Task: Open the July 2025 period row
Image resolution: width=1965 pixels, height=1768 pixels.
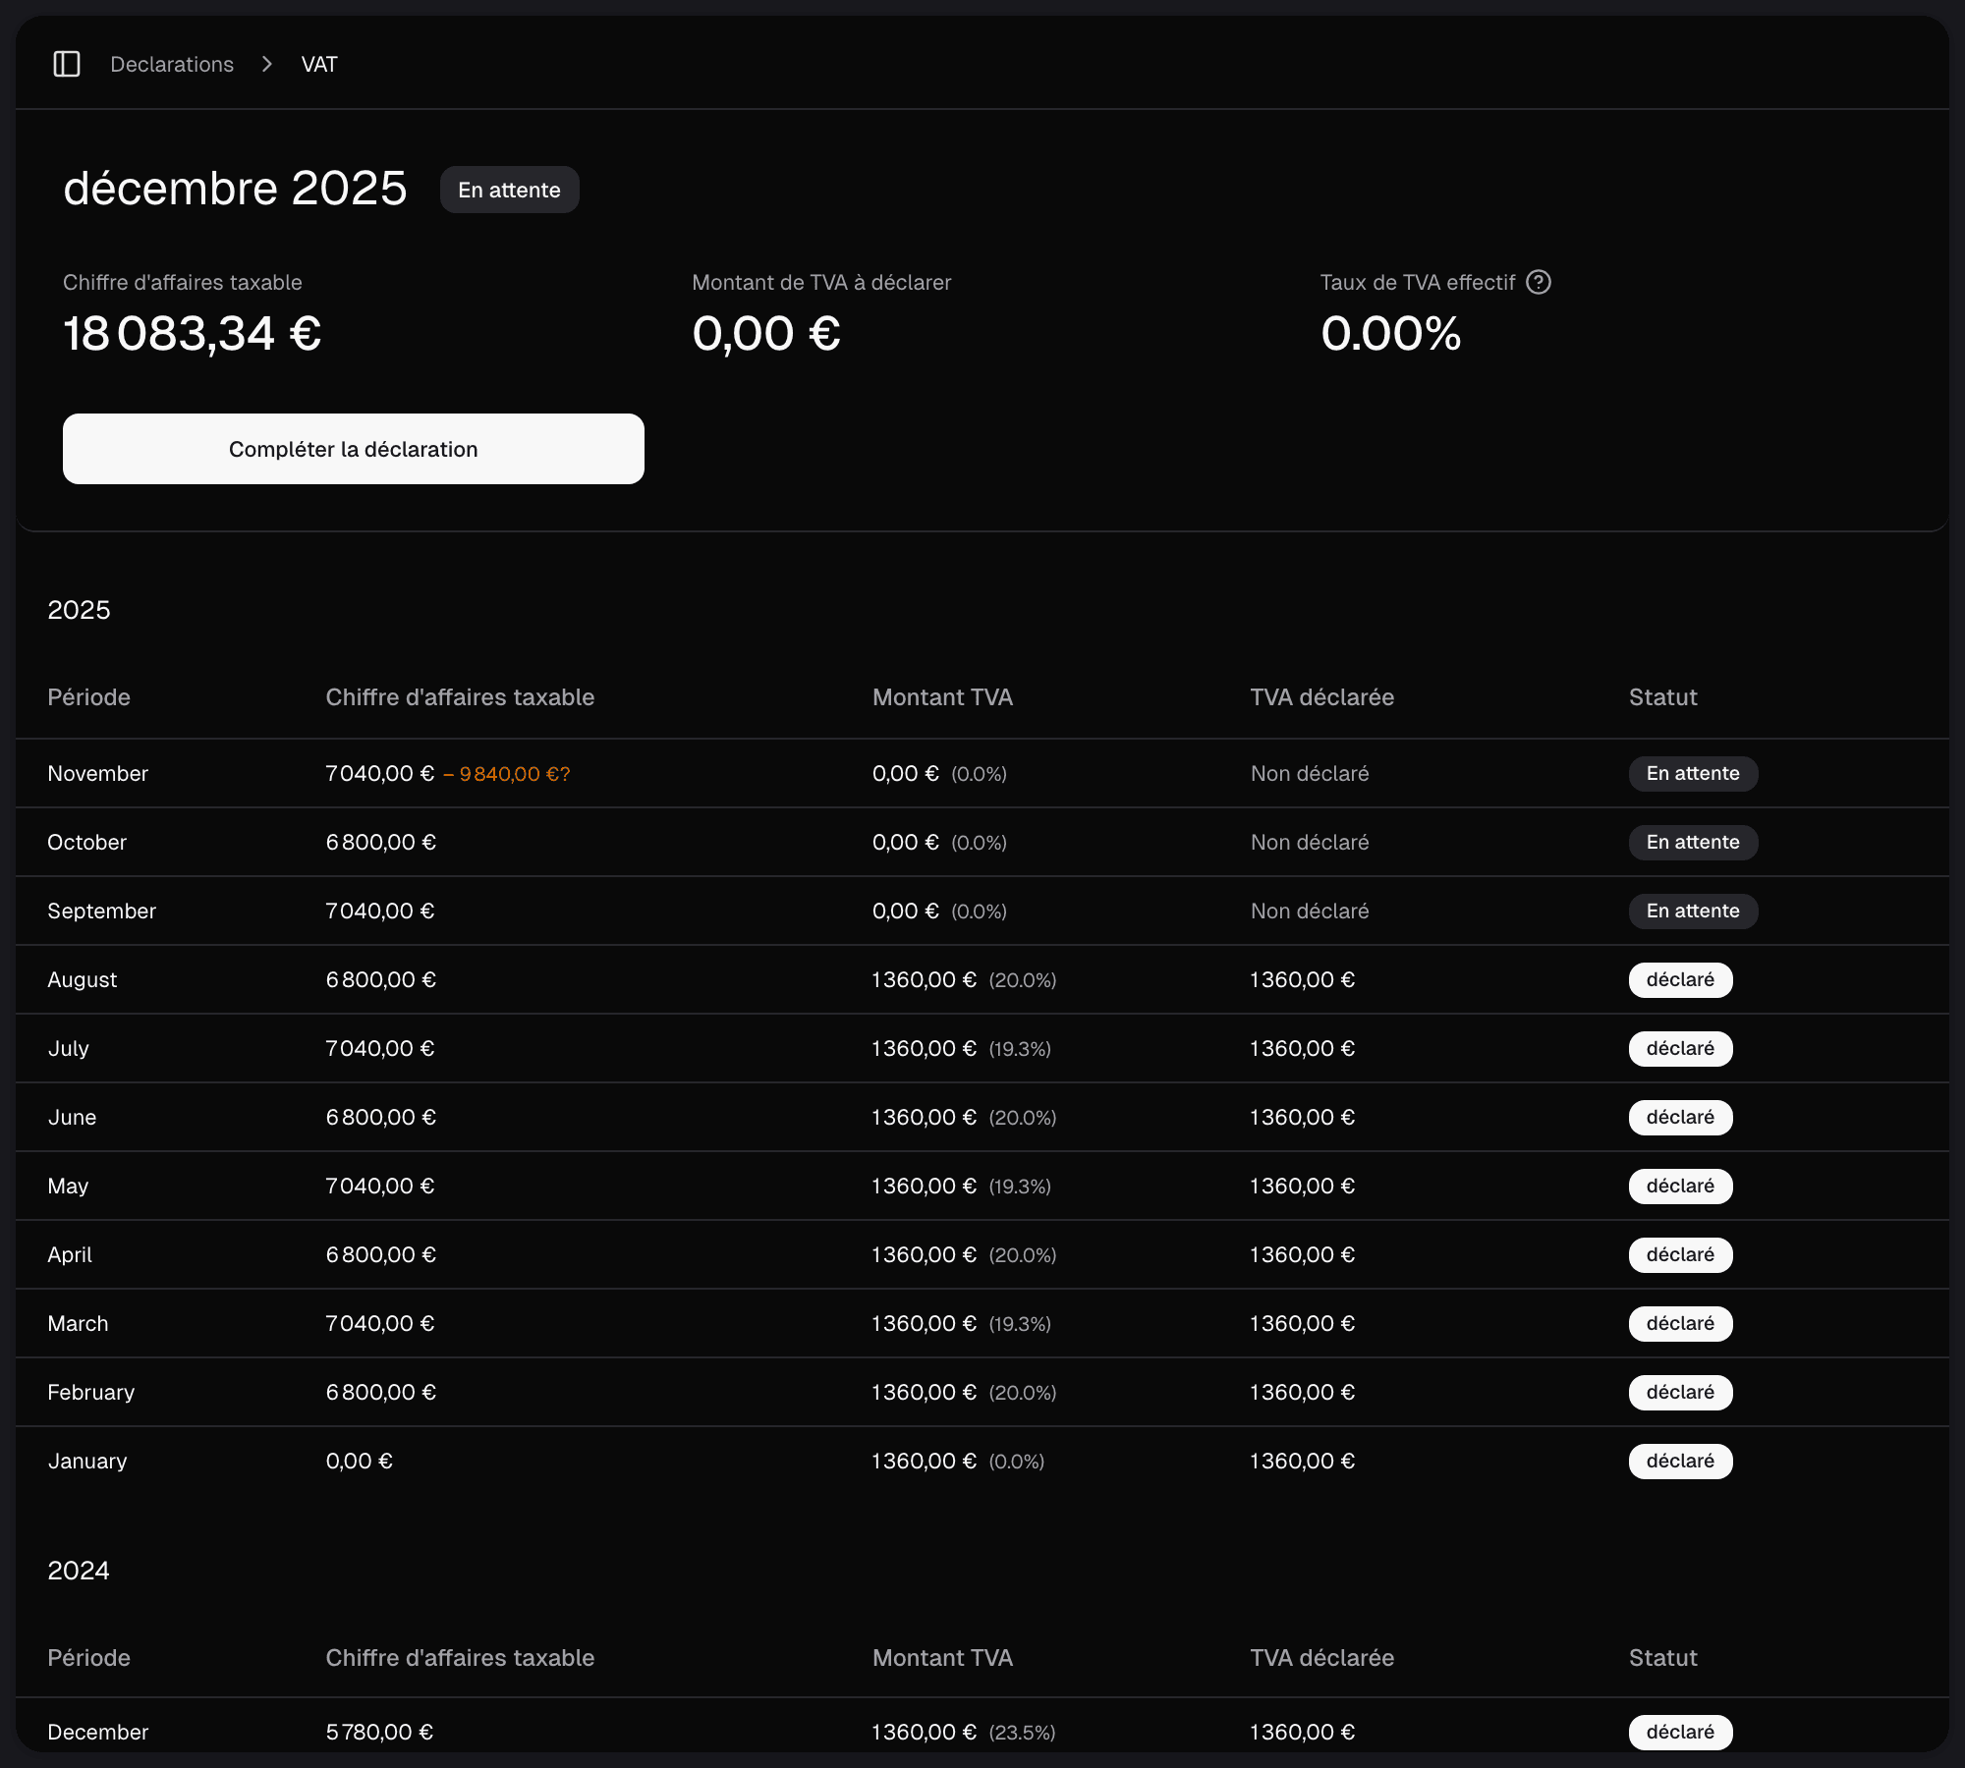Action: pyautogui.click(x=69, y=1049)
